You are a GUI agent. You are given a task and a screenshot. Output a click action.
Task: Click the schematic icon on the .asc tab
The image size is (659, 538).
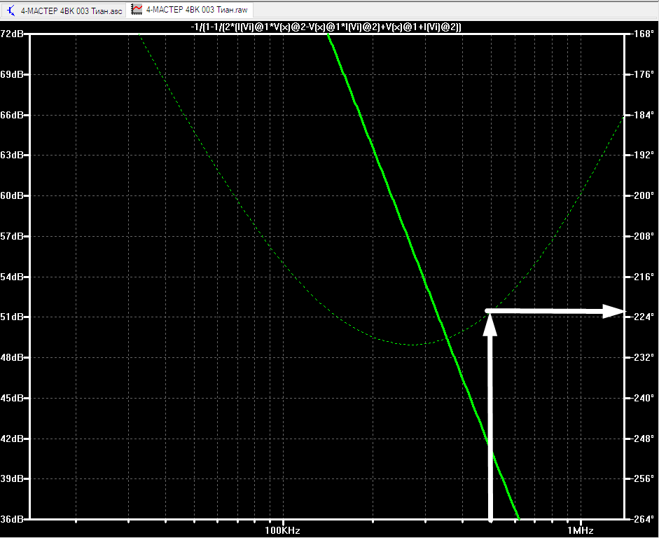11,11
